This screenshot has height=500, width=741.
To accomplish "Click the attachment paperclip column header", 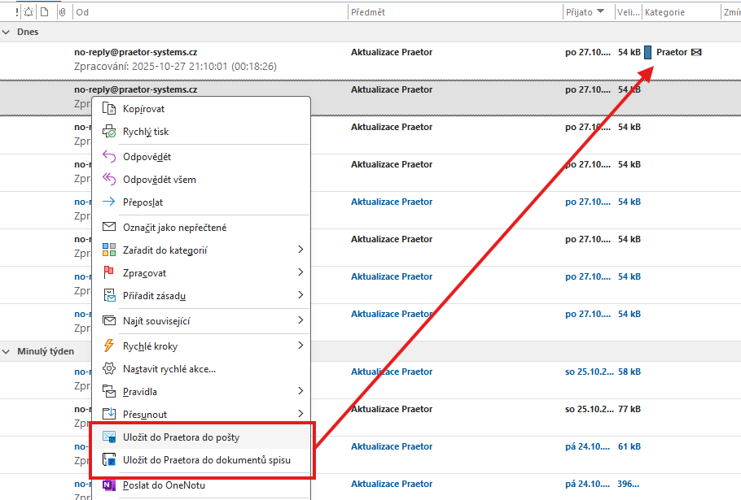I will pyautogui.click(x=61, y=12).
